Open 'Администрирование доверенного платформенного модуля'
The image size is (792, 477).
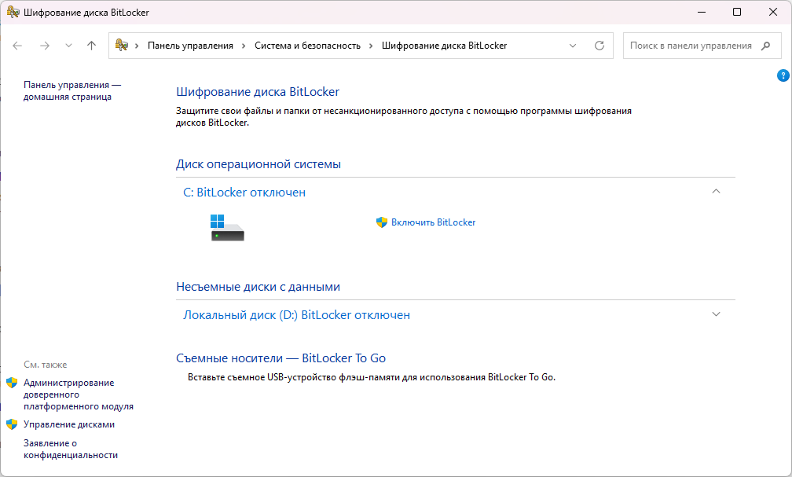click(x=79, y=394)
